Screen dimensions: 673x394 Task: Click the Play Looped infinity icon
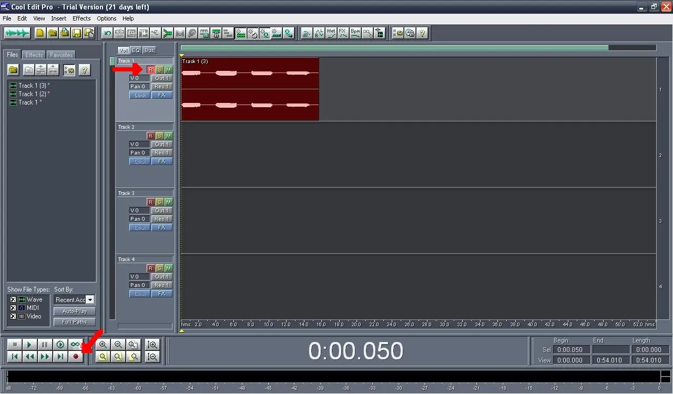click(x=76, y=345)
